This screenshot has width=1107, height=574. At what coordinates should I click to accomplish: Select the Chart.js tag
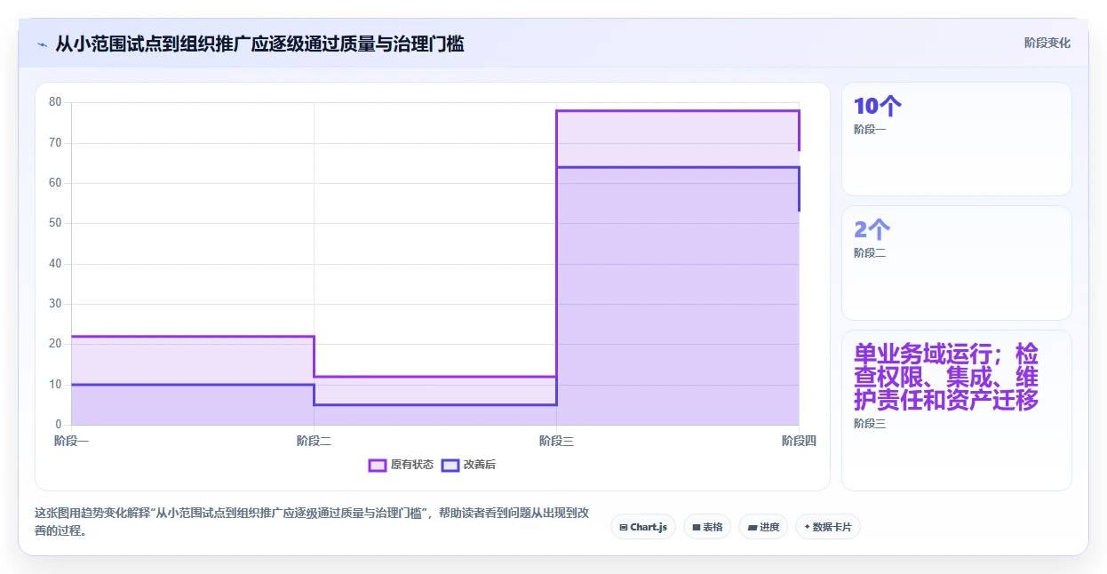click(643, 527)
